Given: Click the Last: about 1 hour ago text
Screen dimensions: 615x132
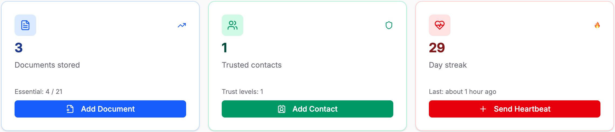Looking at the screenshot, I should 463,92.
